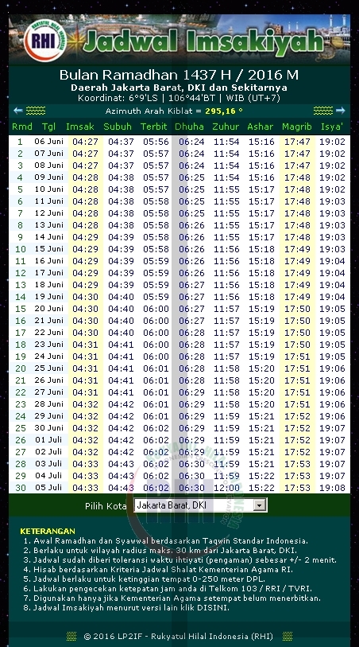The image size is (359, 647).
Task: Click Daerah Jakarta Barat, DKI dan Sekitarnya subtitle
Action: coord(179,88)
